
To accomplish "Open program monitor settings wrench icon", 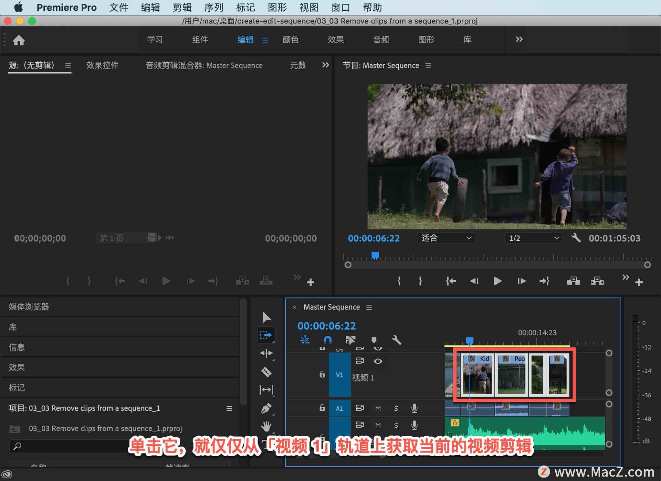I will [x=576, y=238].
